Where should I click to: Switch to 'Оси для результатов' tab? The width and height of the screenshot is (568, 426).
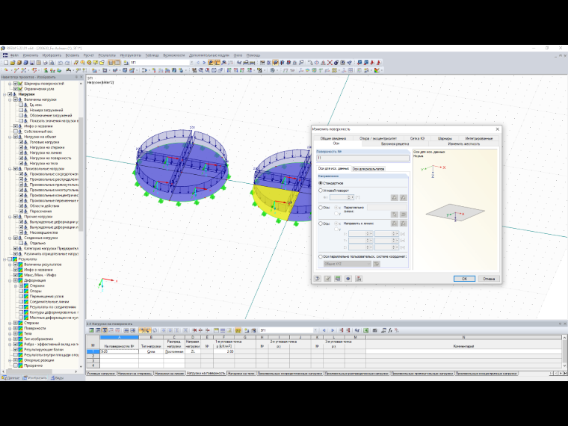(x=368, y=169)
